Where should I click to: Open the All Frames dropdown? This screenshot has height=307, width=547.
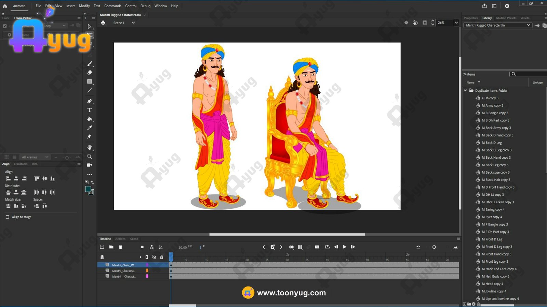[35, 157]
